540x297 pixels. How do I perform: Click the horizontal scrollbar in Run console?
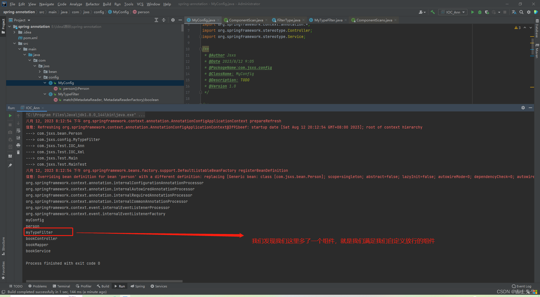(x=104, y=281)
